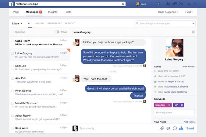
Task: Expand the Inbox dropdown
Action: (17, 24)
